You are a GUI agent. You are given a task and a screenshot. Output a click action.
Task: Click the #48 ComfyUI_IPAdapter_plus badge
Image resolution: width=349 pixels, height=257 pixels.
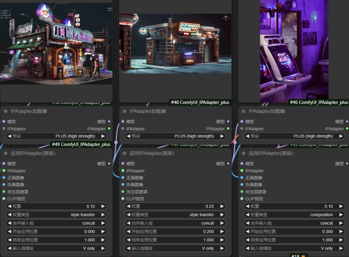200,102
